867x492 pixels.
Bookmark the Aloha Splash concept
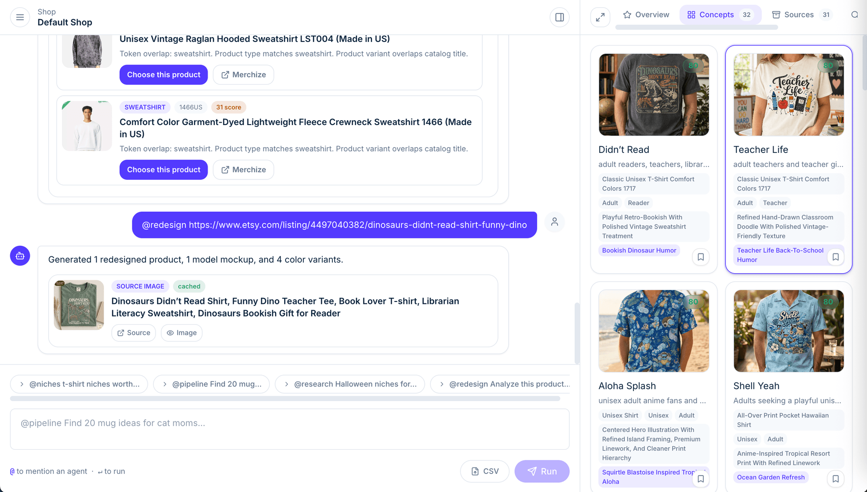(x=700, y=479)
